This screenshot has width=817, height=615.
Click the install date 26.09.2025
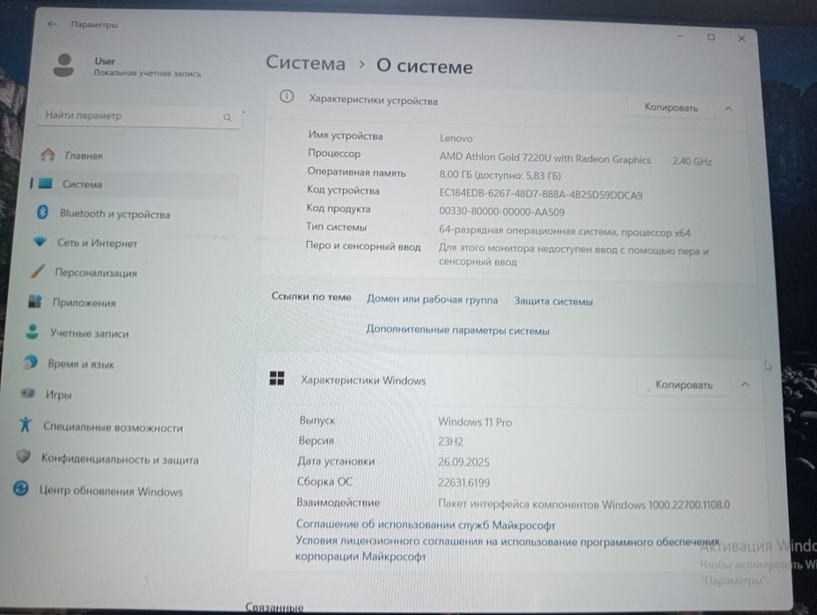(x=463, y=462)
